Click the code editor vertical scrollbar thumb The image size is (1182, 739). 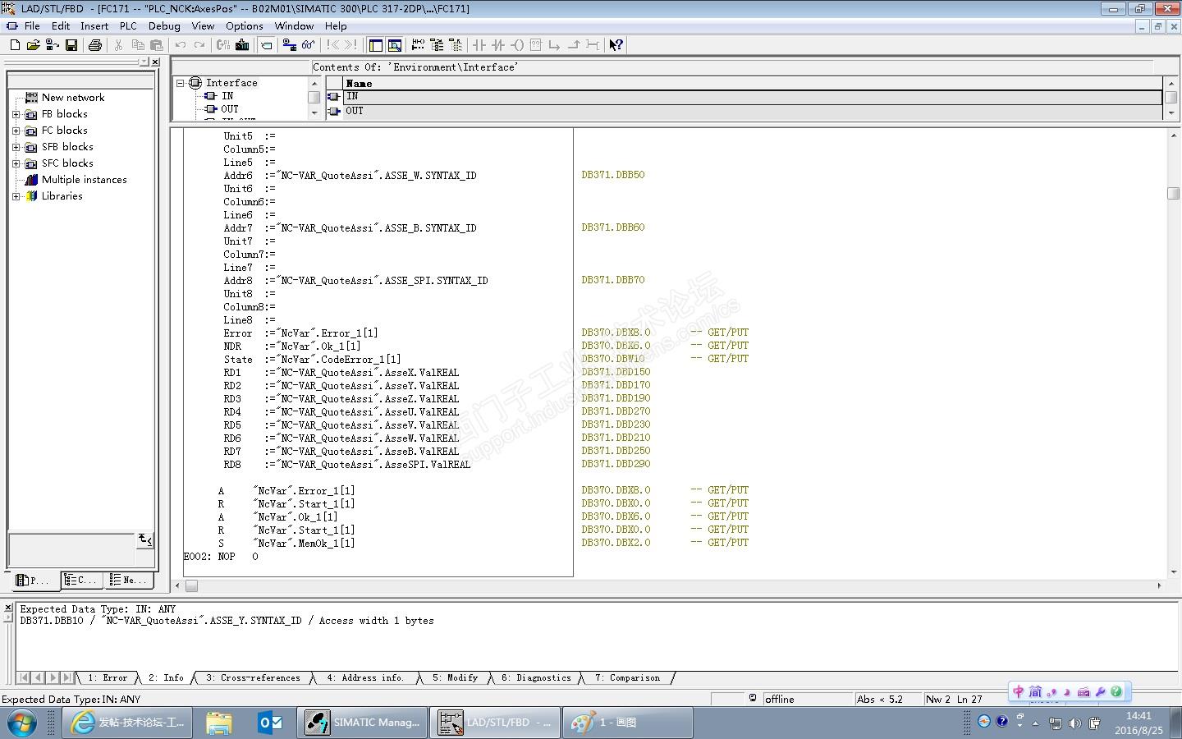coord(1173,193)
